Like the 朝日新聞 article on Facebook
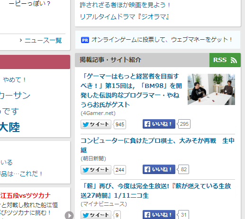 click(159, 169)
